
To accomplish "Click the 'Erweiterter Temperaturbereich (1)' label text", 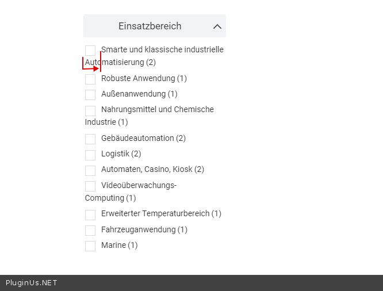I will pos(161,213).
